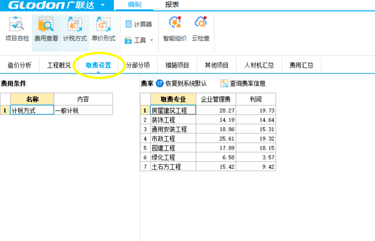This screenshot has height=241, width=375.
Task: Select the 房屋建筑工程 row in 费率 table
Action: 173,110
